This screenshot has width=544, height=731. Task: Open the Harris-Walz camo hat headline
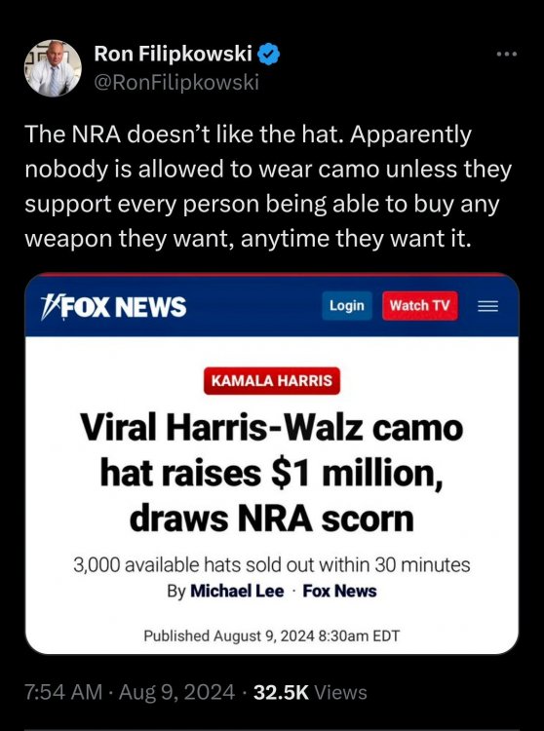272,473
